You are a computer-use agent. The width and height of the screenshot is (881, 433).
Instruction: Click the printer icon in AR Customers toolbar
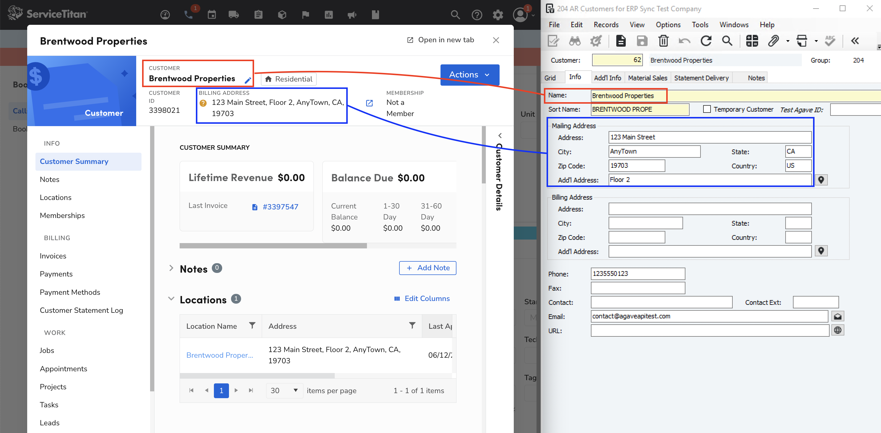tap(802, 41)
